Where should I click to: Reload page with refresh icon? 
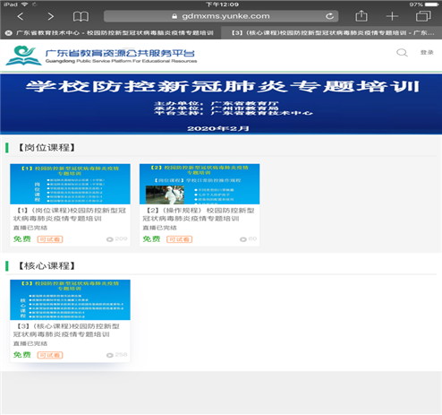click(329, 16)
